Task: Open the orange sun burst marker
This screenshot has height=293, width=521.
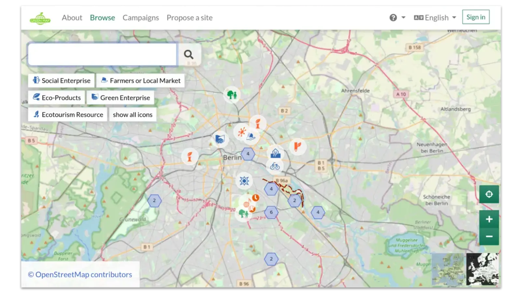Action: tap(242, 132)
